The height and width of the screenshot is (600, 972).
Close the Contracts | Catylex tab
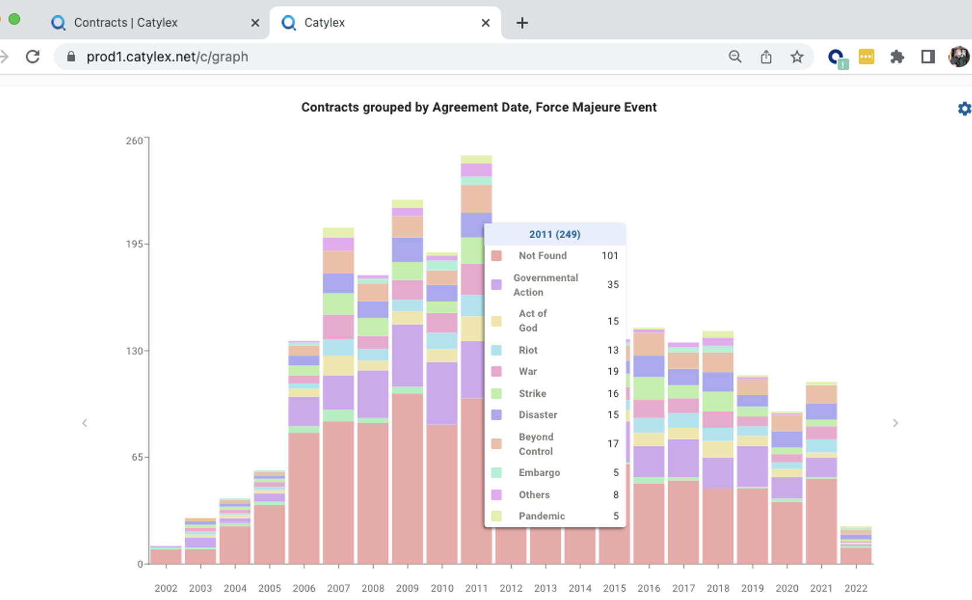(x=255, y=23)
